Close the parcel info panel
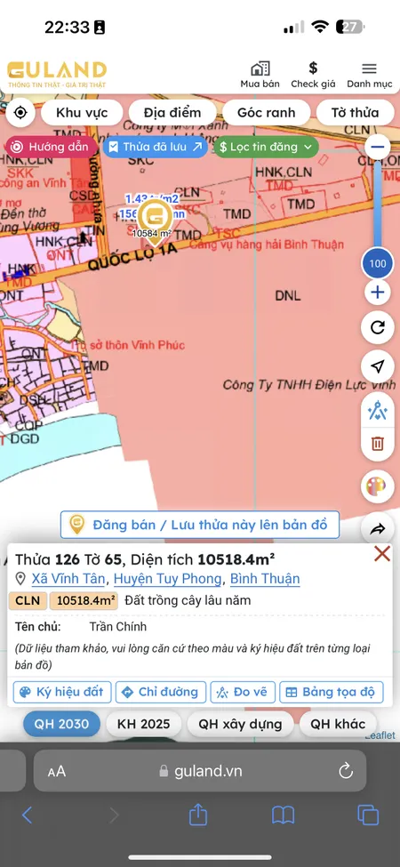Screen dimensions: 400x867 coord(382,554)
